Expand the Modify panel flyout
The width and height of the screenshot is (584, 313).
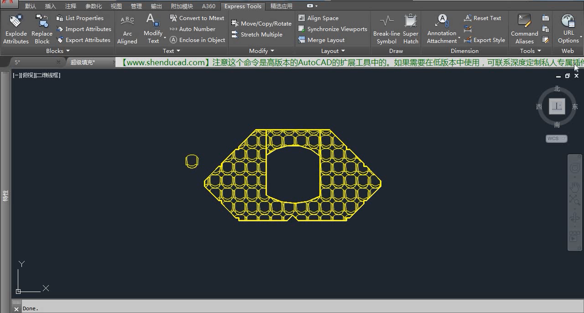262,51
